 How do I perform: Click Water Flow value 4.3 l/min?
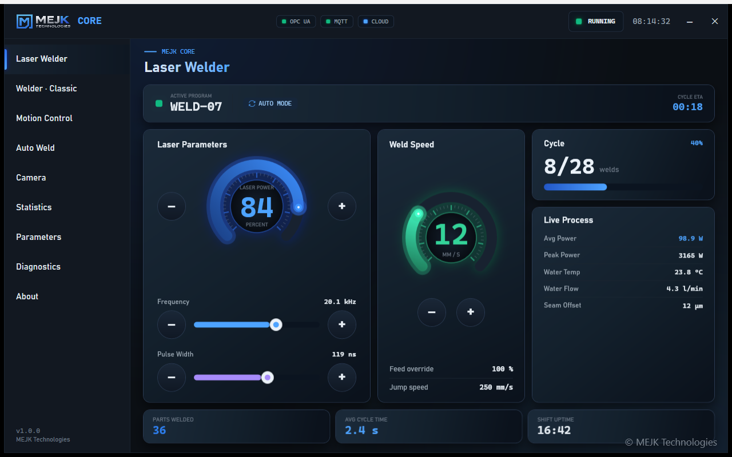pyautogui.click(x=685, y=289)
